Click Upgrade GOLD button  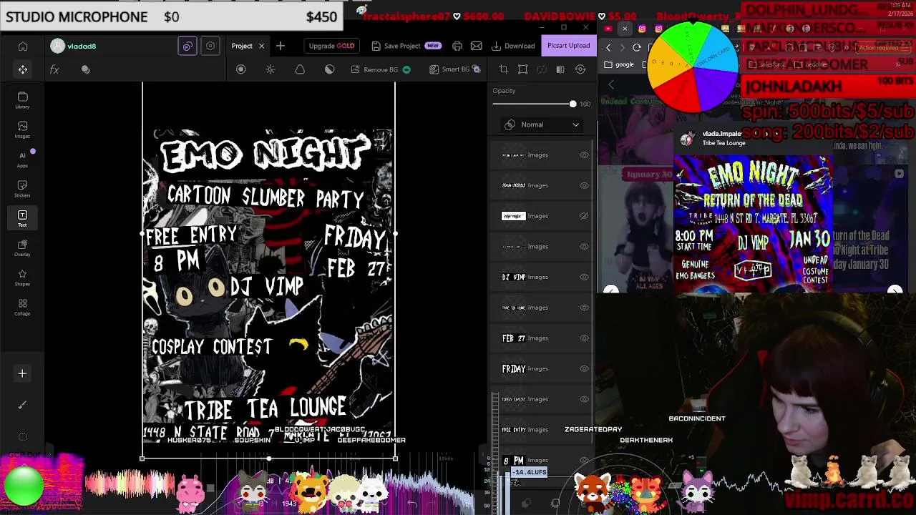pyautogui.click(x=331, y=46)
